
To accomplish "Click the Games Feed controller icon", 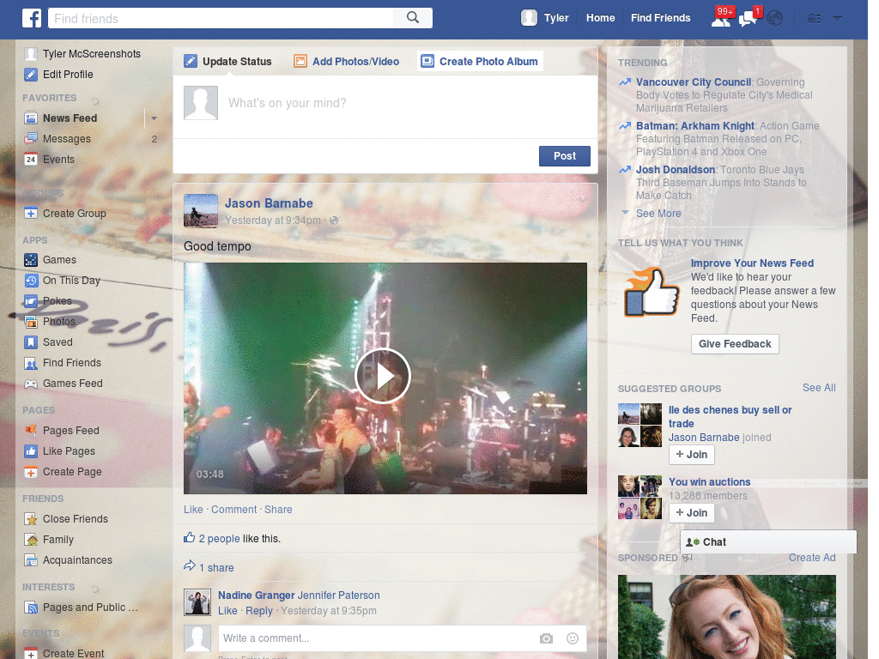I will point(31,384).
